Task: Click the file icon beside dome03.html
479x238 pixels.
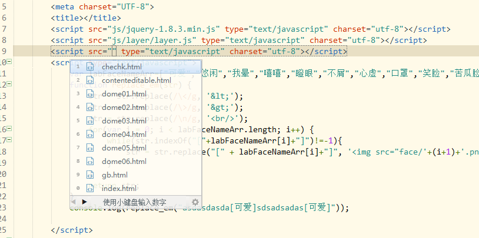Action: coord(90,121)
